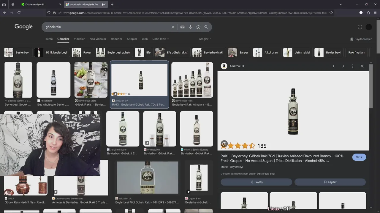Switch to Haberler tab

click(116, 39)
